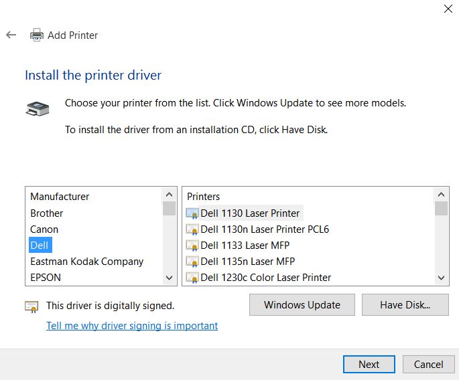Choose EPSON manufacturer

pos(46,278)
